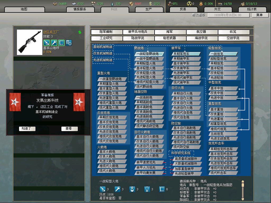Select the 一战轻型野战炮 technology
This screenshot has height=203, width=271.
(x=149, y=54)
